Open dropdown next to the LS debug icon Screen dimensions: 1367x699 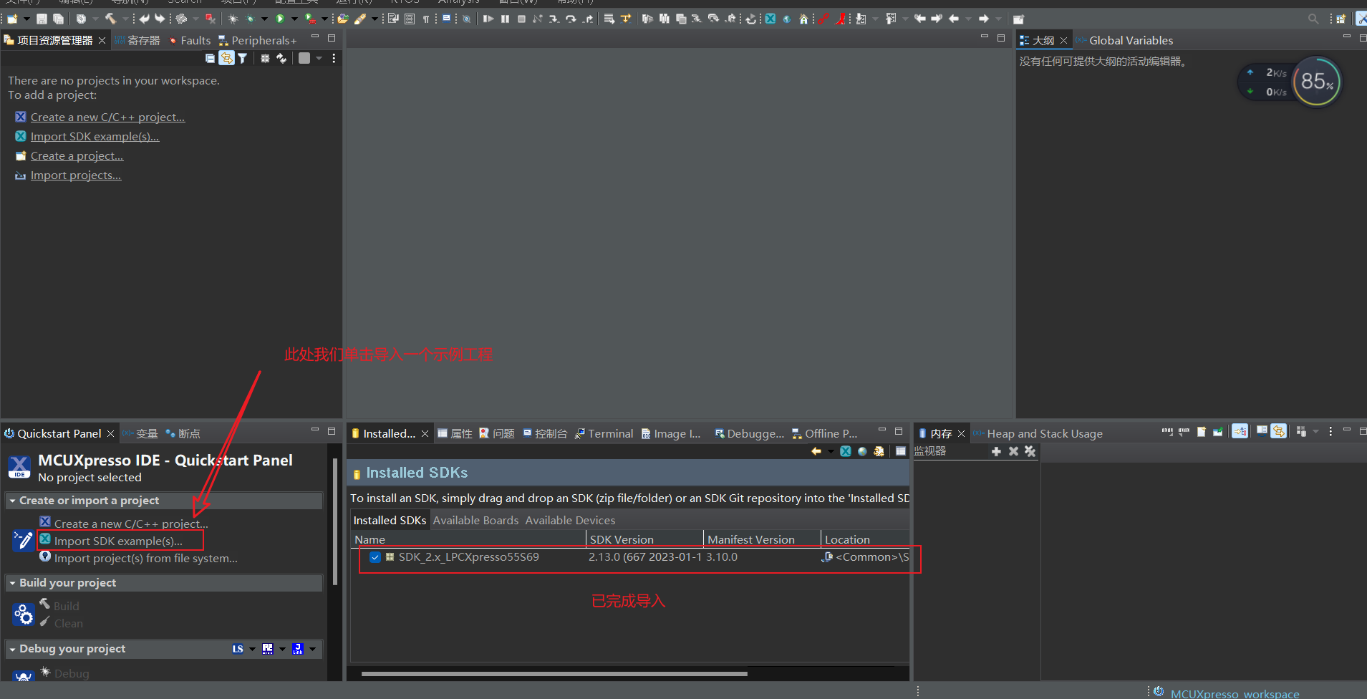[252, 650]
